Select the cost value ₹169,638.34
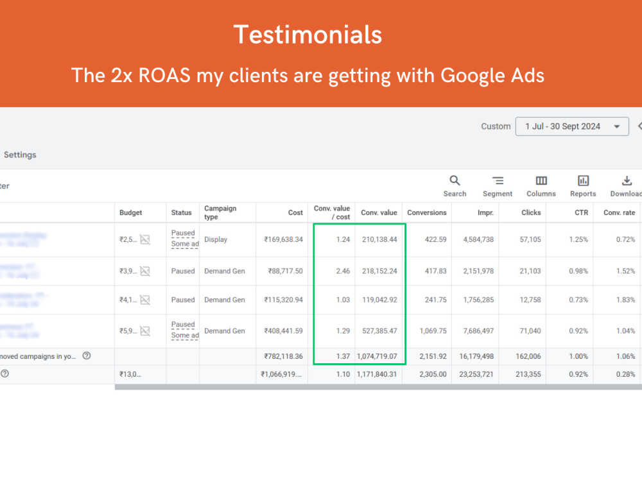 coord(283,239)
